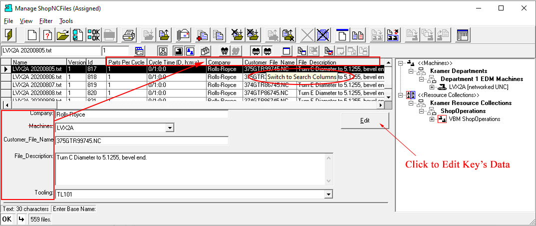Click the checklist page icon
The width and height of the screenshot is (536, 226).
pyautogui.click(x=78, y=35)
